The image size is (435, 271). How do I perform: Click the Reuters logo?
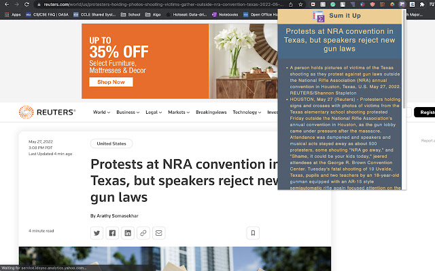[x=47, y=112]
